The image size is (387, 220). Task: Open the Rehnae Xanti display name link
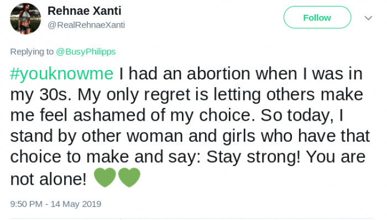[85, 11]
